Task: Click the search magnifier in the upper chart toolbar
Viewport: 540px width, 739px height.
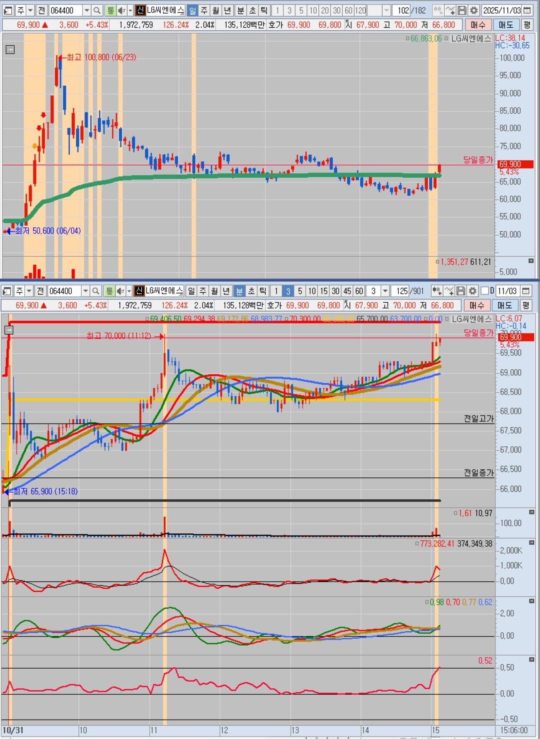Action: [97, 10]
